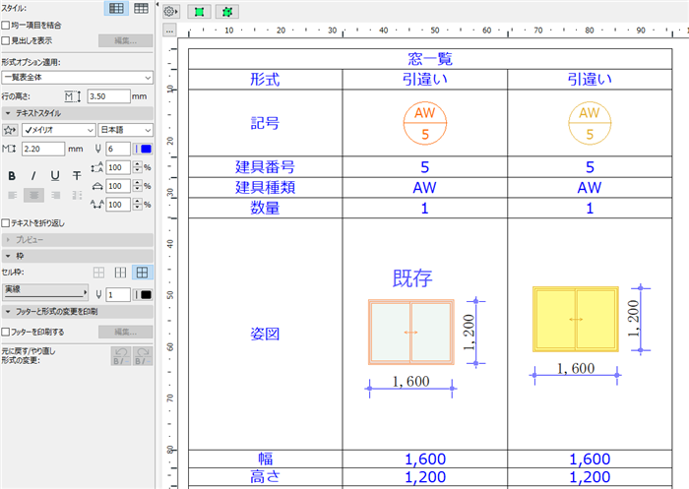
Task: Select the second table style icon
Action: 141,8
